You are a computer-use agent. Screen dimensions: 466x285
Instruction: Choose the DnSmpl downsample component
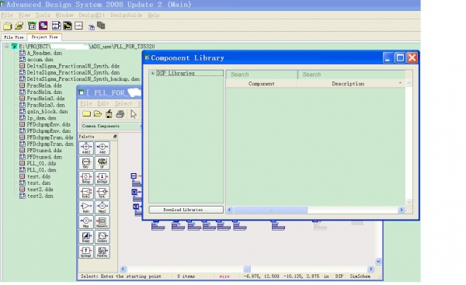103,177
